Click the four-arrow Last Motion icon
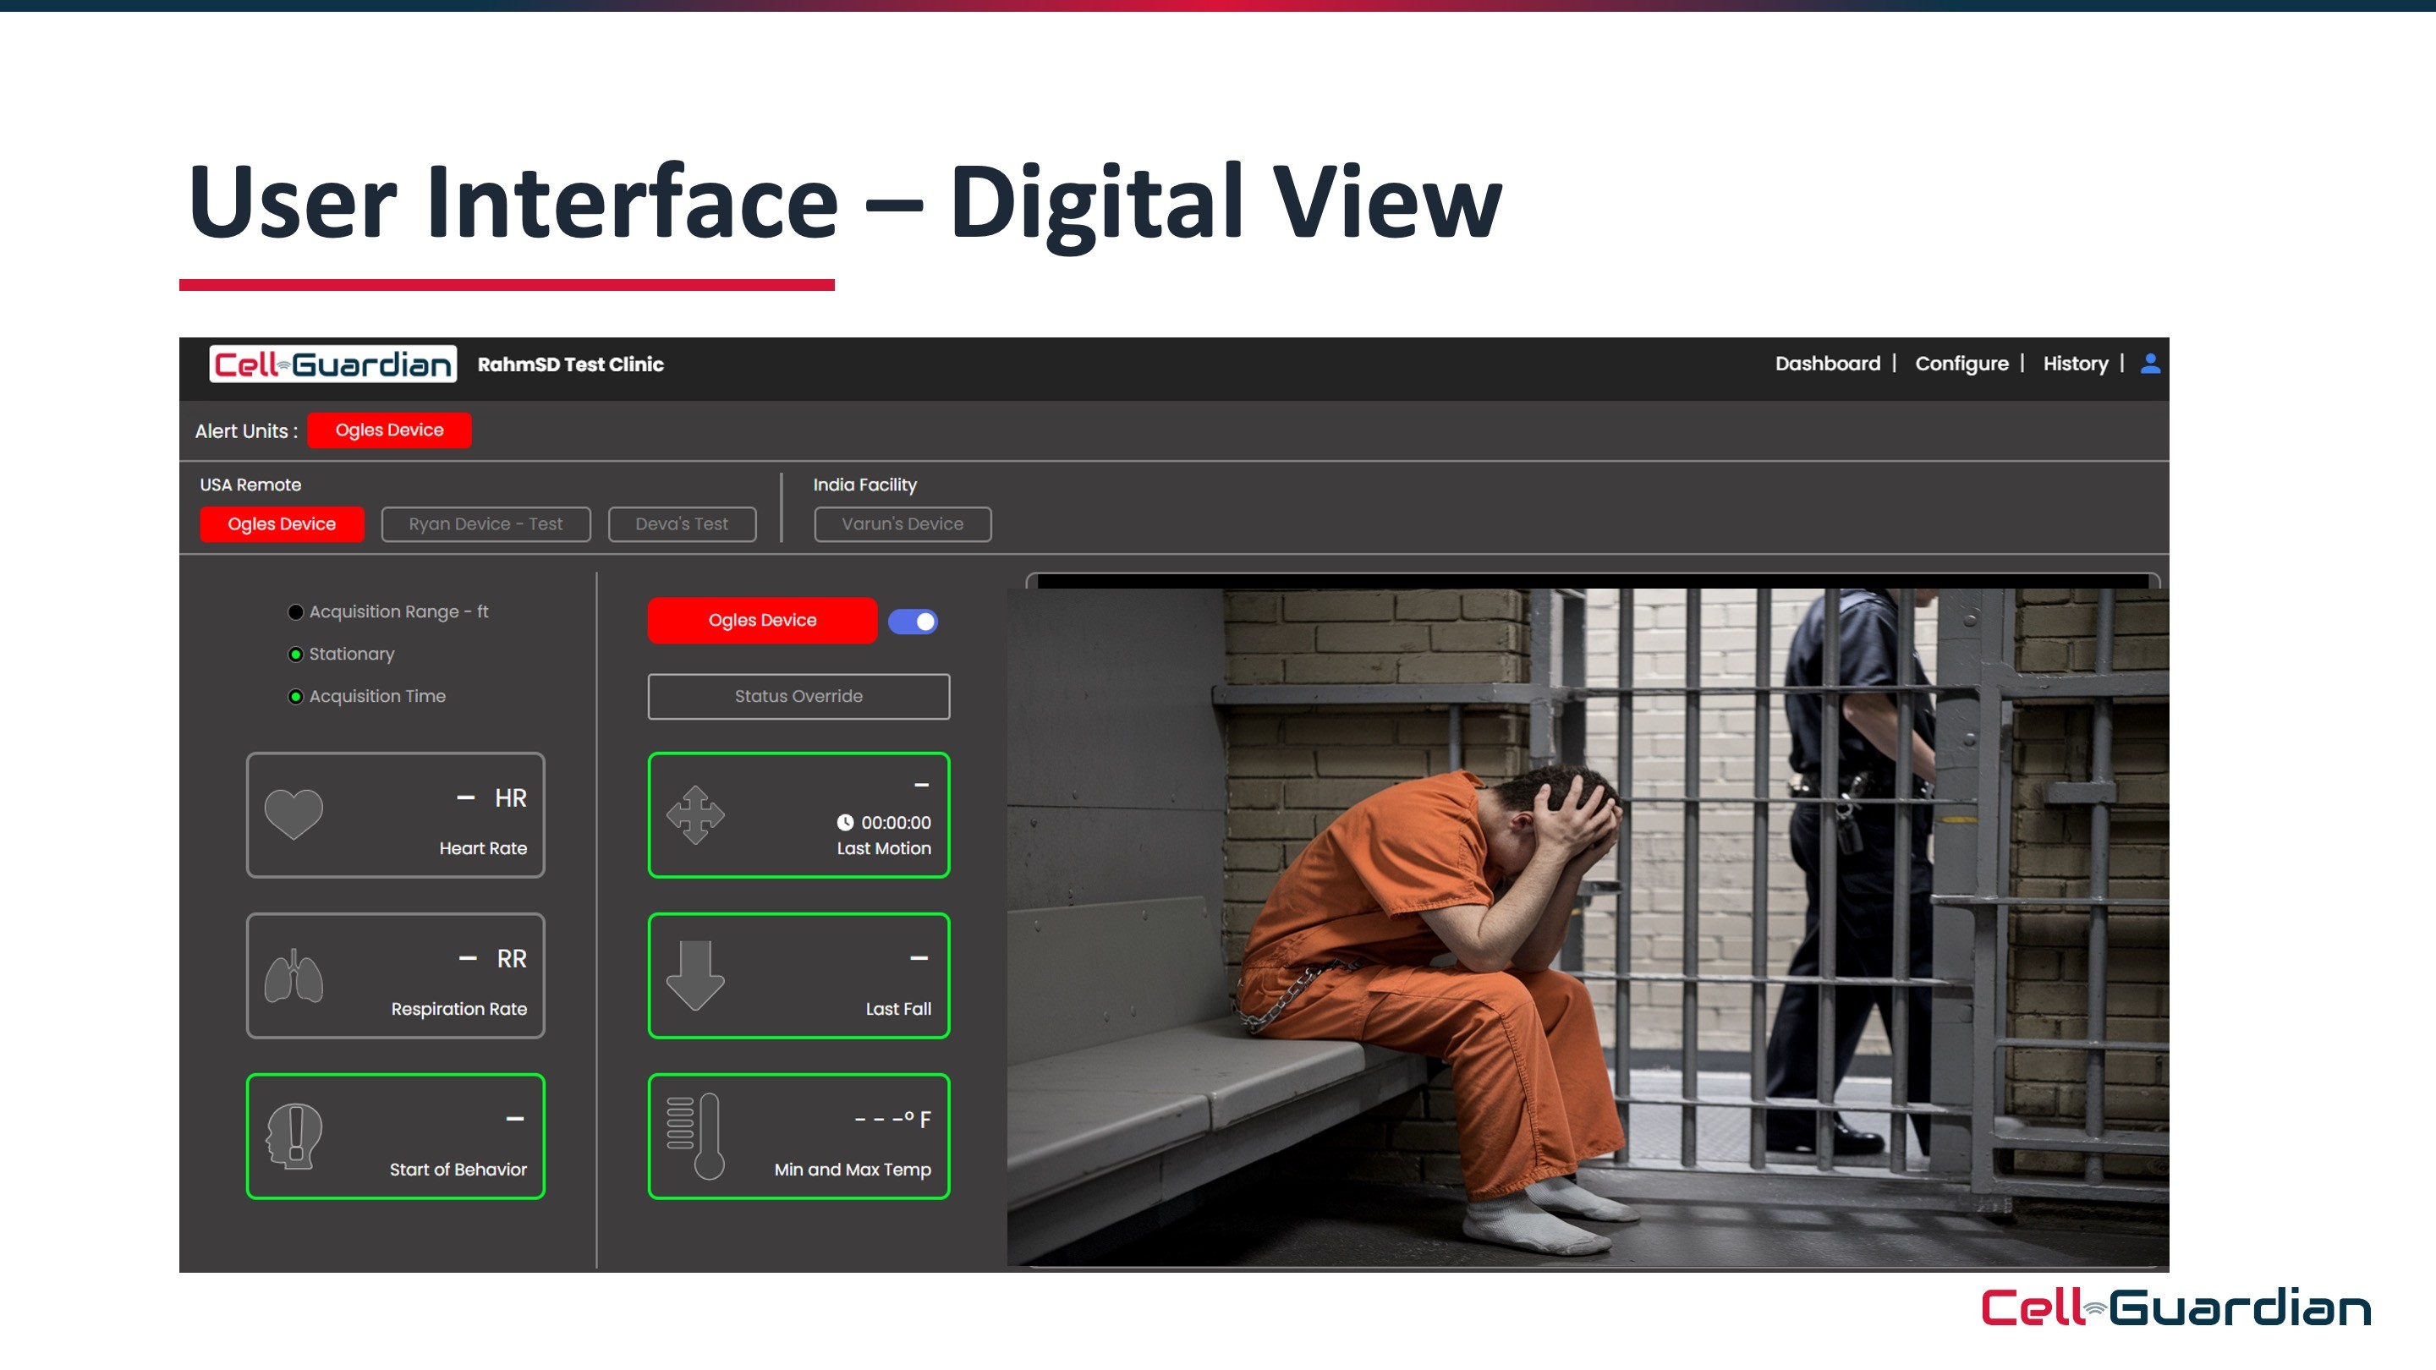Viewport: 2436px width, 1370px height. tap(695, 814)
